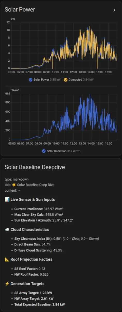Open Solar Power card details chevron
The width and height of the screenshot is (122, 312).
tap(114, 10)
